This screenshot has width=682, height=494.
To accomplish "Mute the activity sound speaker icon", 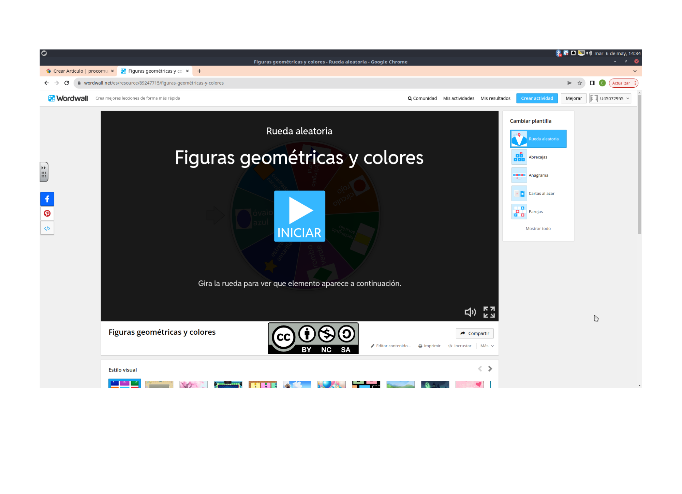I will pyautogui.click(x=470, y=312).
